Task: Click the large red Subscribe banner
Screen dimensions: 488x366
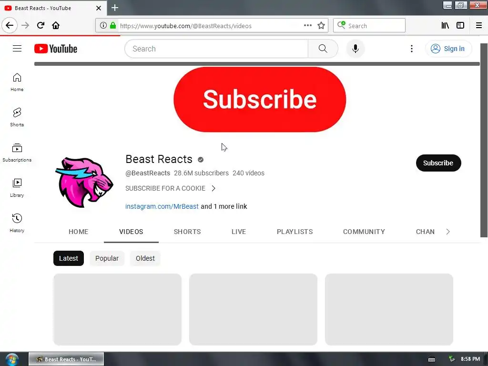Action: (260, 100)
